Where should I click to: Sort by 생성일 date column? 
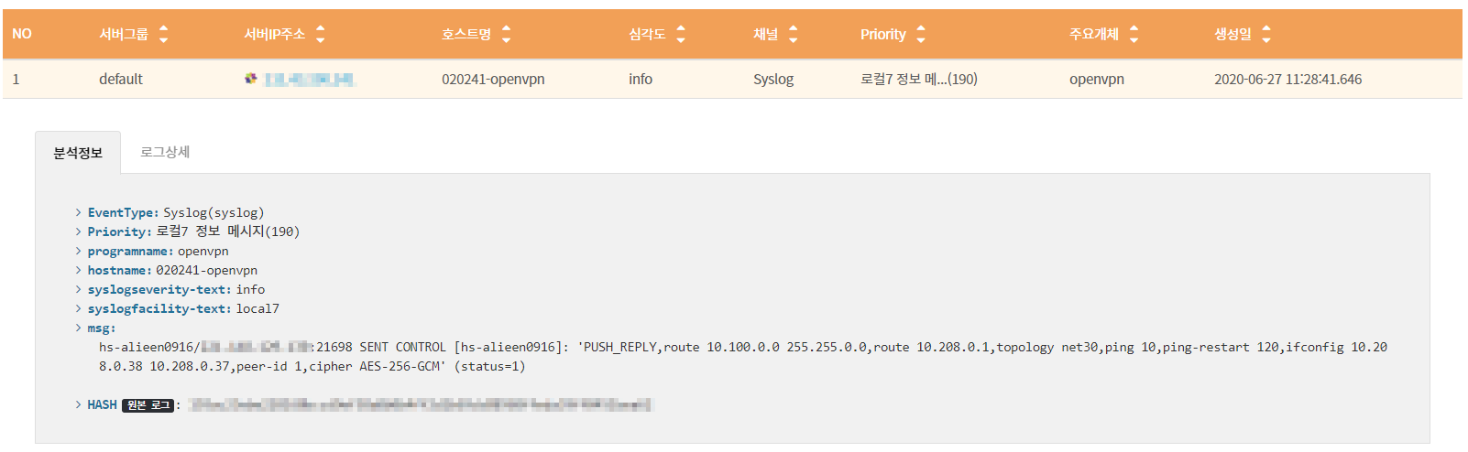pyautogui.click(x=1265, y=34)
